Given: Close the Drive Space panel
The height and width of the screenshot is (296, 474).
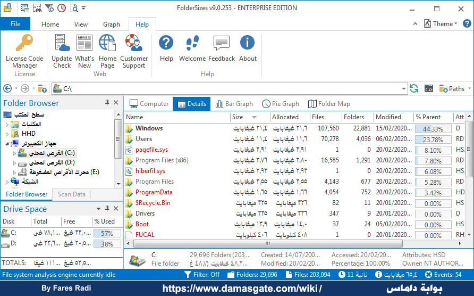Looking at the screenshot, I should [x=116, y=209].
